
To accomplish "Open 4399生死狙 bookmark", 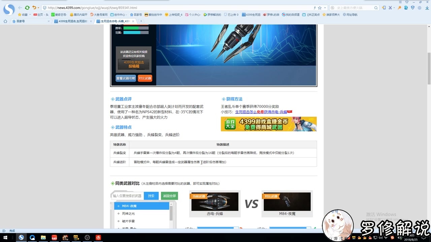I will click(x=251, y=15).
